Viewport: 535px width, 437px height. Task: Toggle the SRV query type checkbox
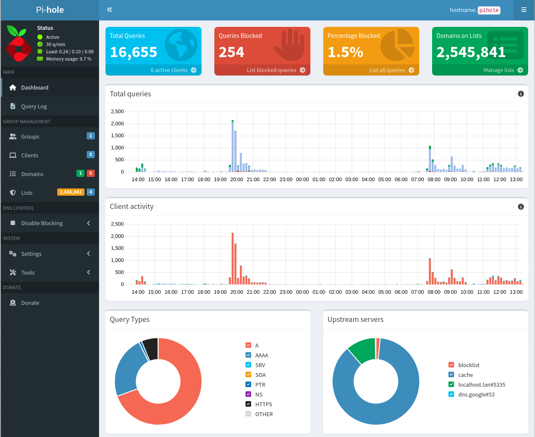[x=248, y=365]
